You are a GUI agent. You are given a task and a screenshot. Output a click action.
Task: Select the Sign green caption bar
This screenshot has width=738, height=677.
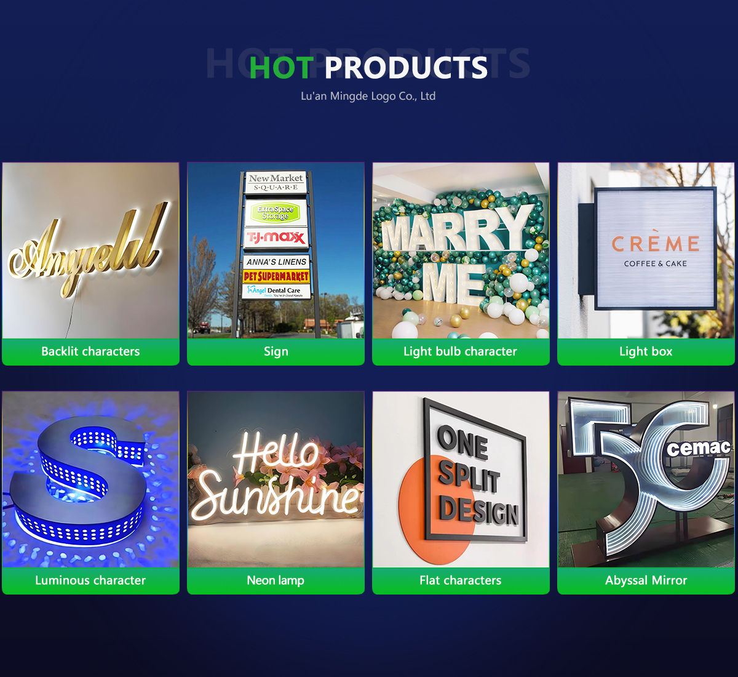pyautogui.click(x=276, y=351)
